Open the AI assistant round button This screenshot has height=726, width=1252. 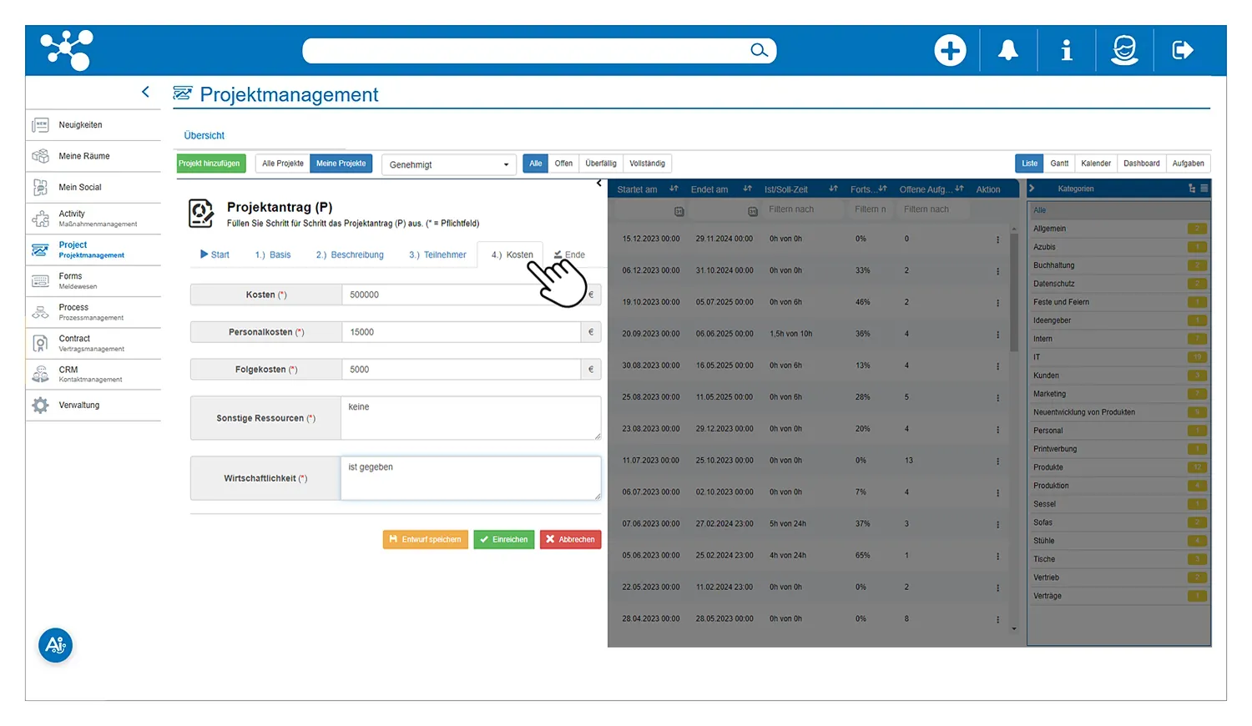[56, 645]
